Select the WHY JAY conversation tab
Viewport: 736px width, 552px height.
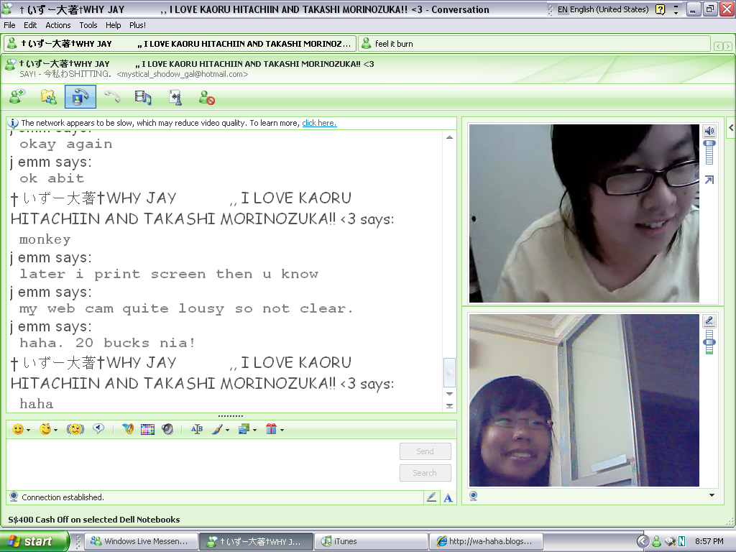[x=179, y=44]
